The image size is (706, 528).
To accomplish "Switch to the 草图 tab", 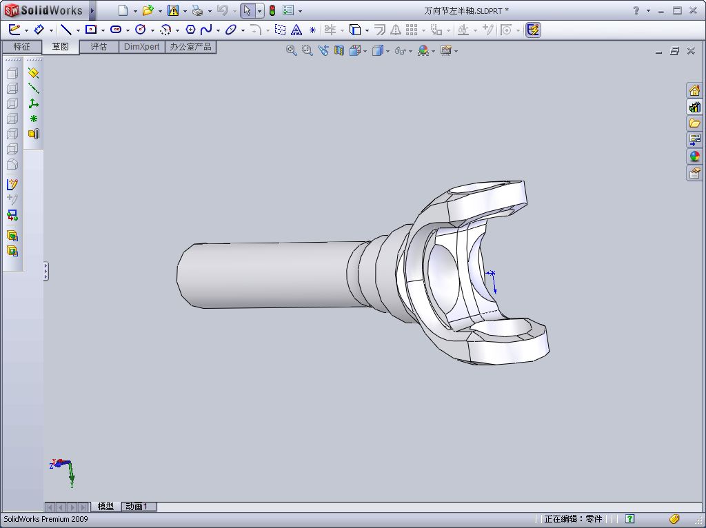I will click(x=61, y=46).
